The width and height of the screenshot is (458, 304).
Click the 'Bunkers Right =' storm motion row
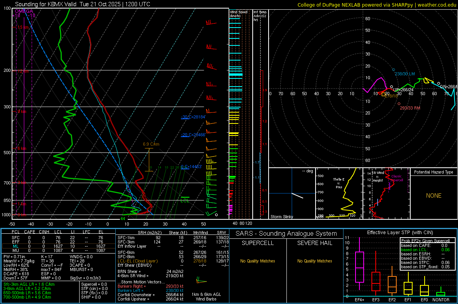pyautogui.click(x=151, y=286)
